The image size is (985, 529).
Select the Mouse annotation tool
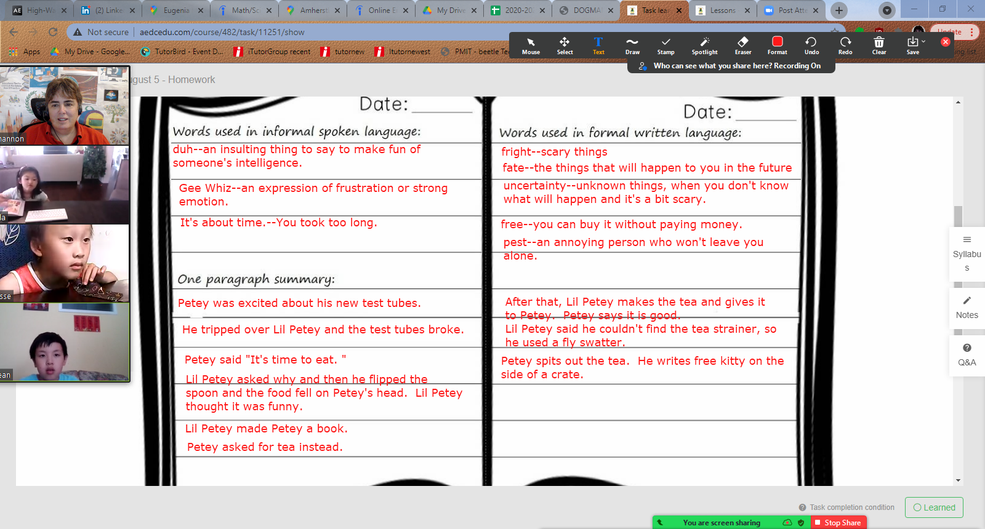pos(531,46)
